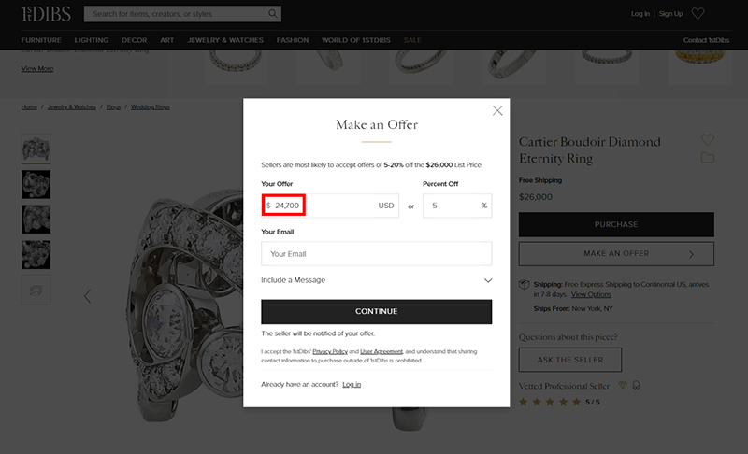Click the 5/5 seller rating
Image resolution: width=748 pixels, height=454 pixels.
593,402
